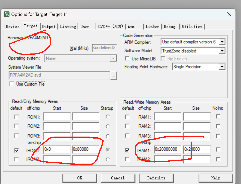Image resolution: width=241 pixels, height=184 pixels.
Task: Click the IROM1 Start field showing 0x0
Action: click(57, 150)
